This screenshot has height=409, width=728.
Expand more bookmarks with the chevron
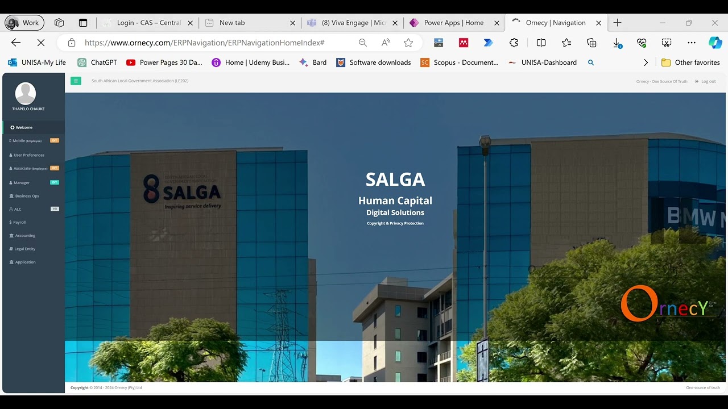click(646, 62)
